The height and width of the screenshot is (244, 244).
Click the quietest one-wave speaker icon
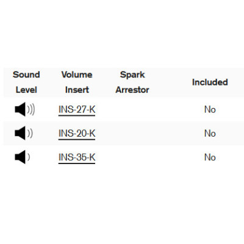pyautogui.click(x=23, y=157)
